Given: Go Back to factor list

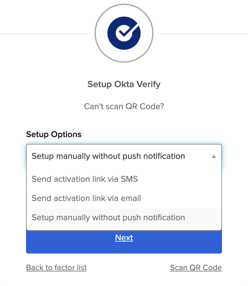Looking at the screenshot, I should [56, 268].
